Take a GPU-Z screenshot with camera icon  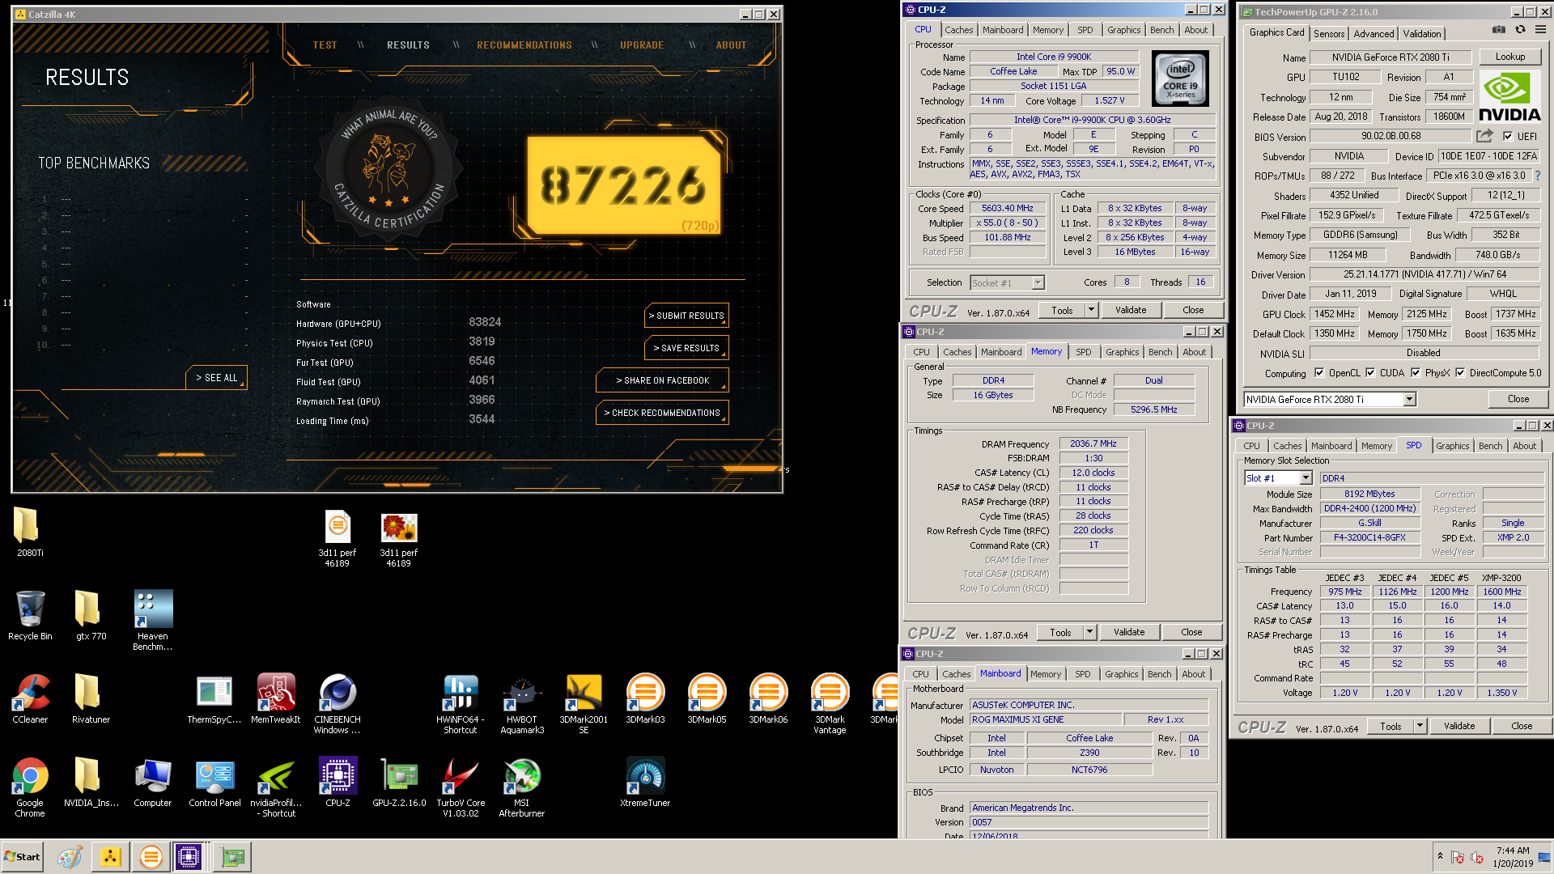(1499, 29)
